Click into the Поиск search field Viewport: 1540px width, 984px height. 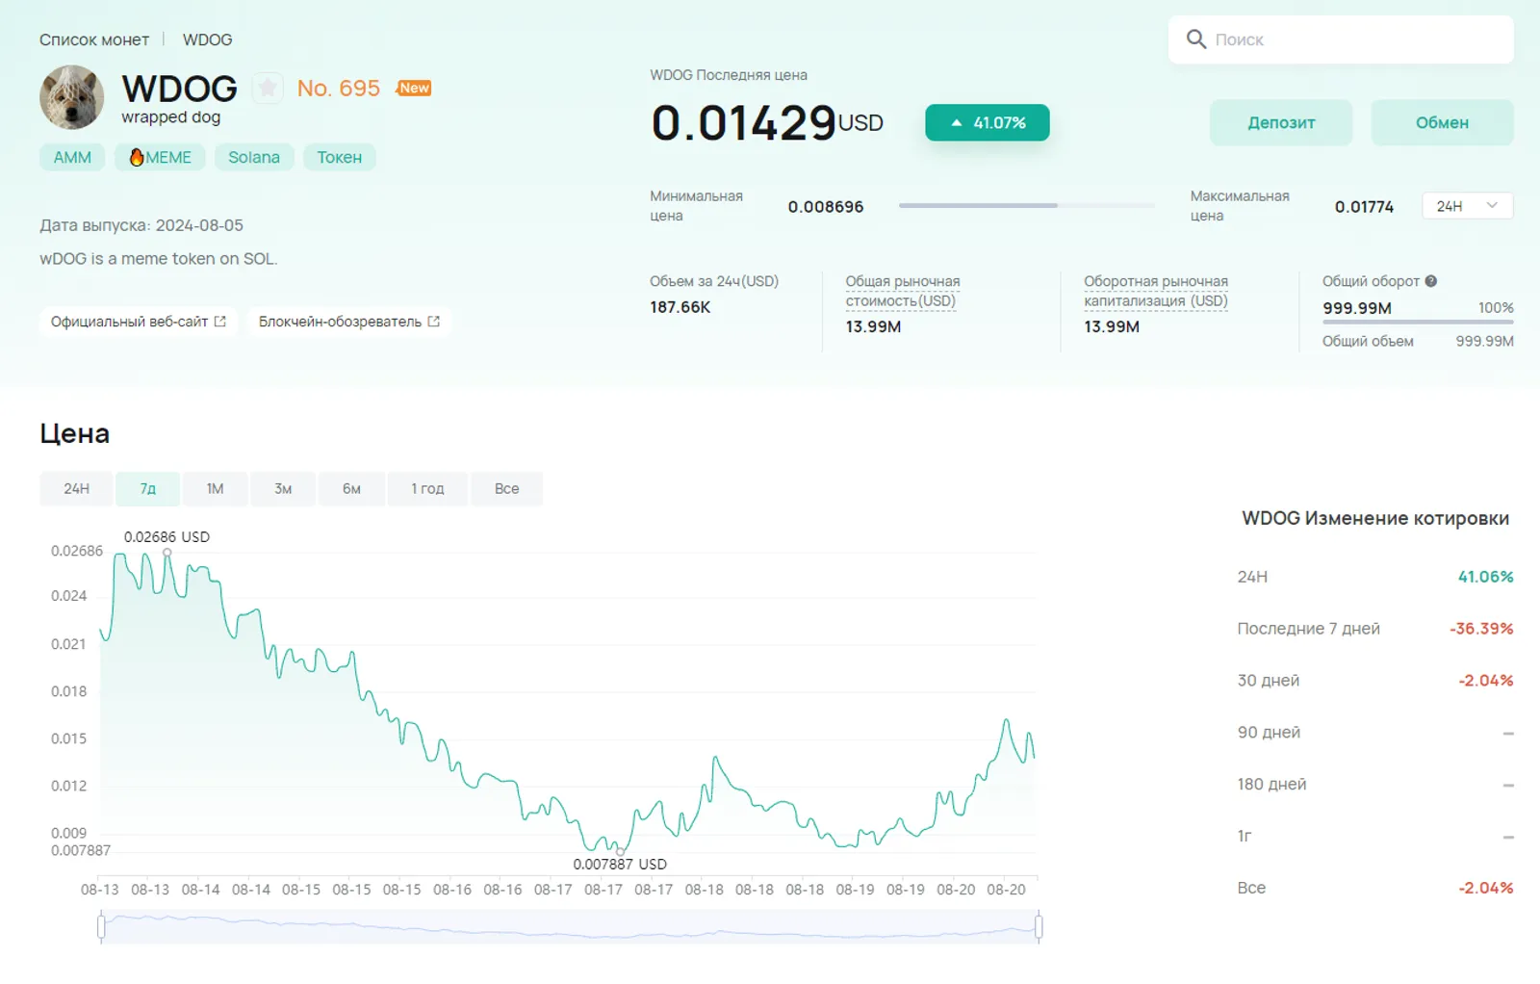tap(1341, 39)
